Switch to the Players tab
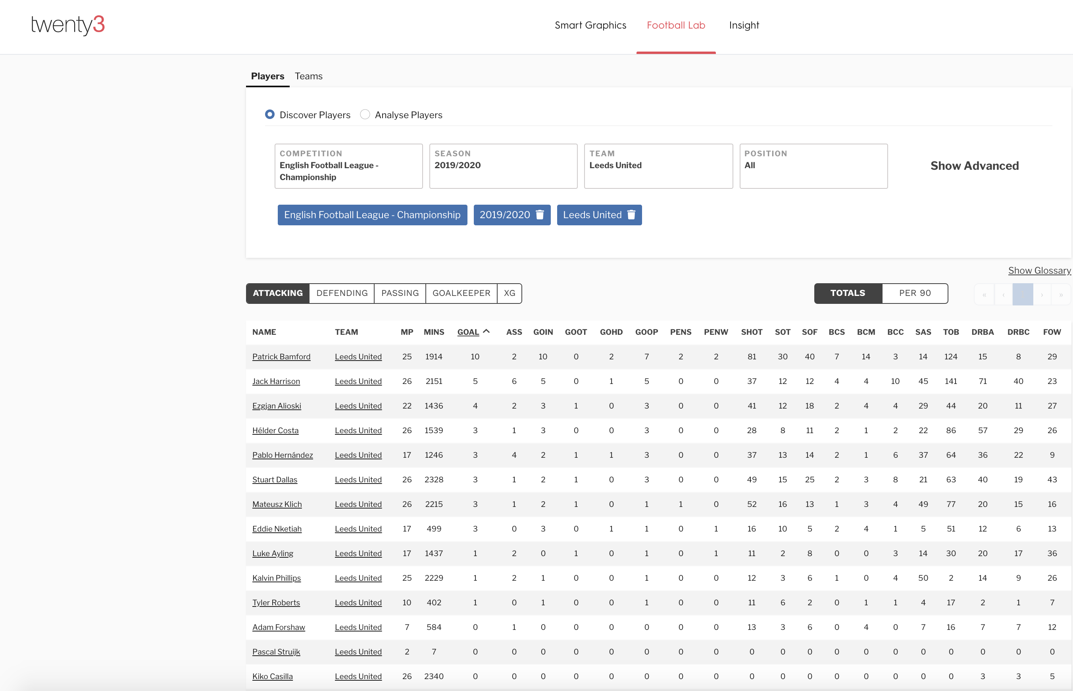Viewport: 1073px width, 691px height. [x=267, y=76]
